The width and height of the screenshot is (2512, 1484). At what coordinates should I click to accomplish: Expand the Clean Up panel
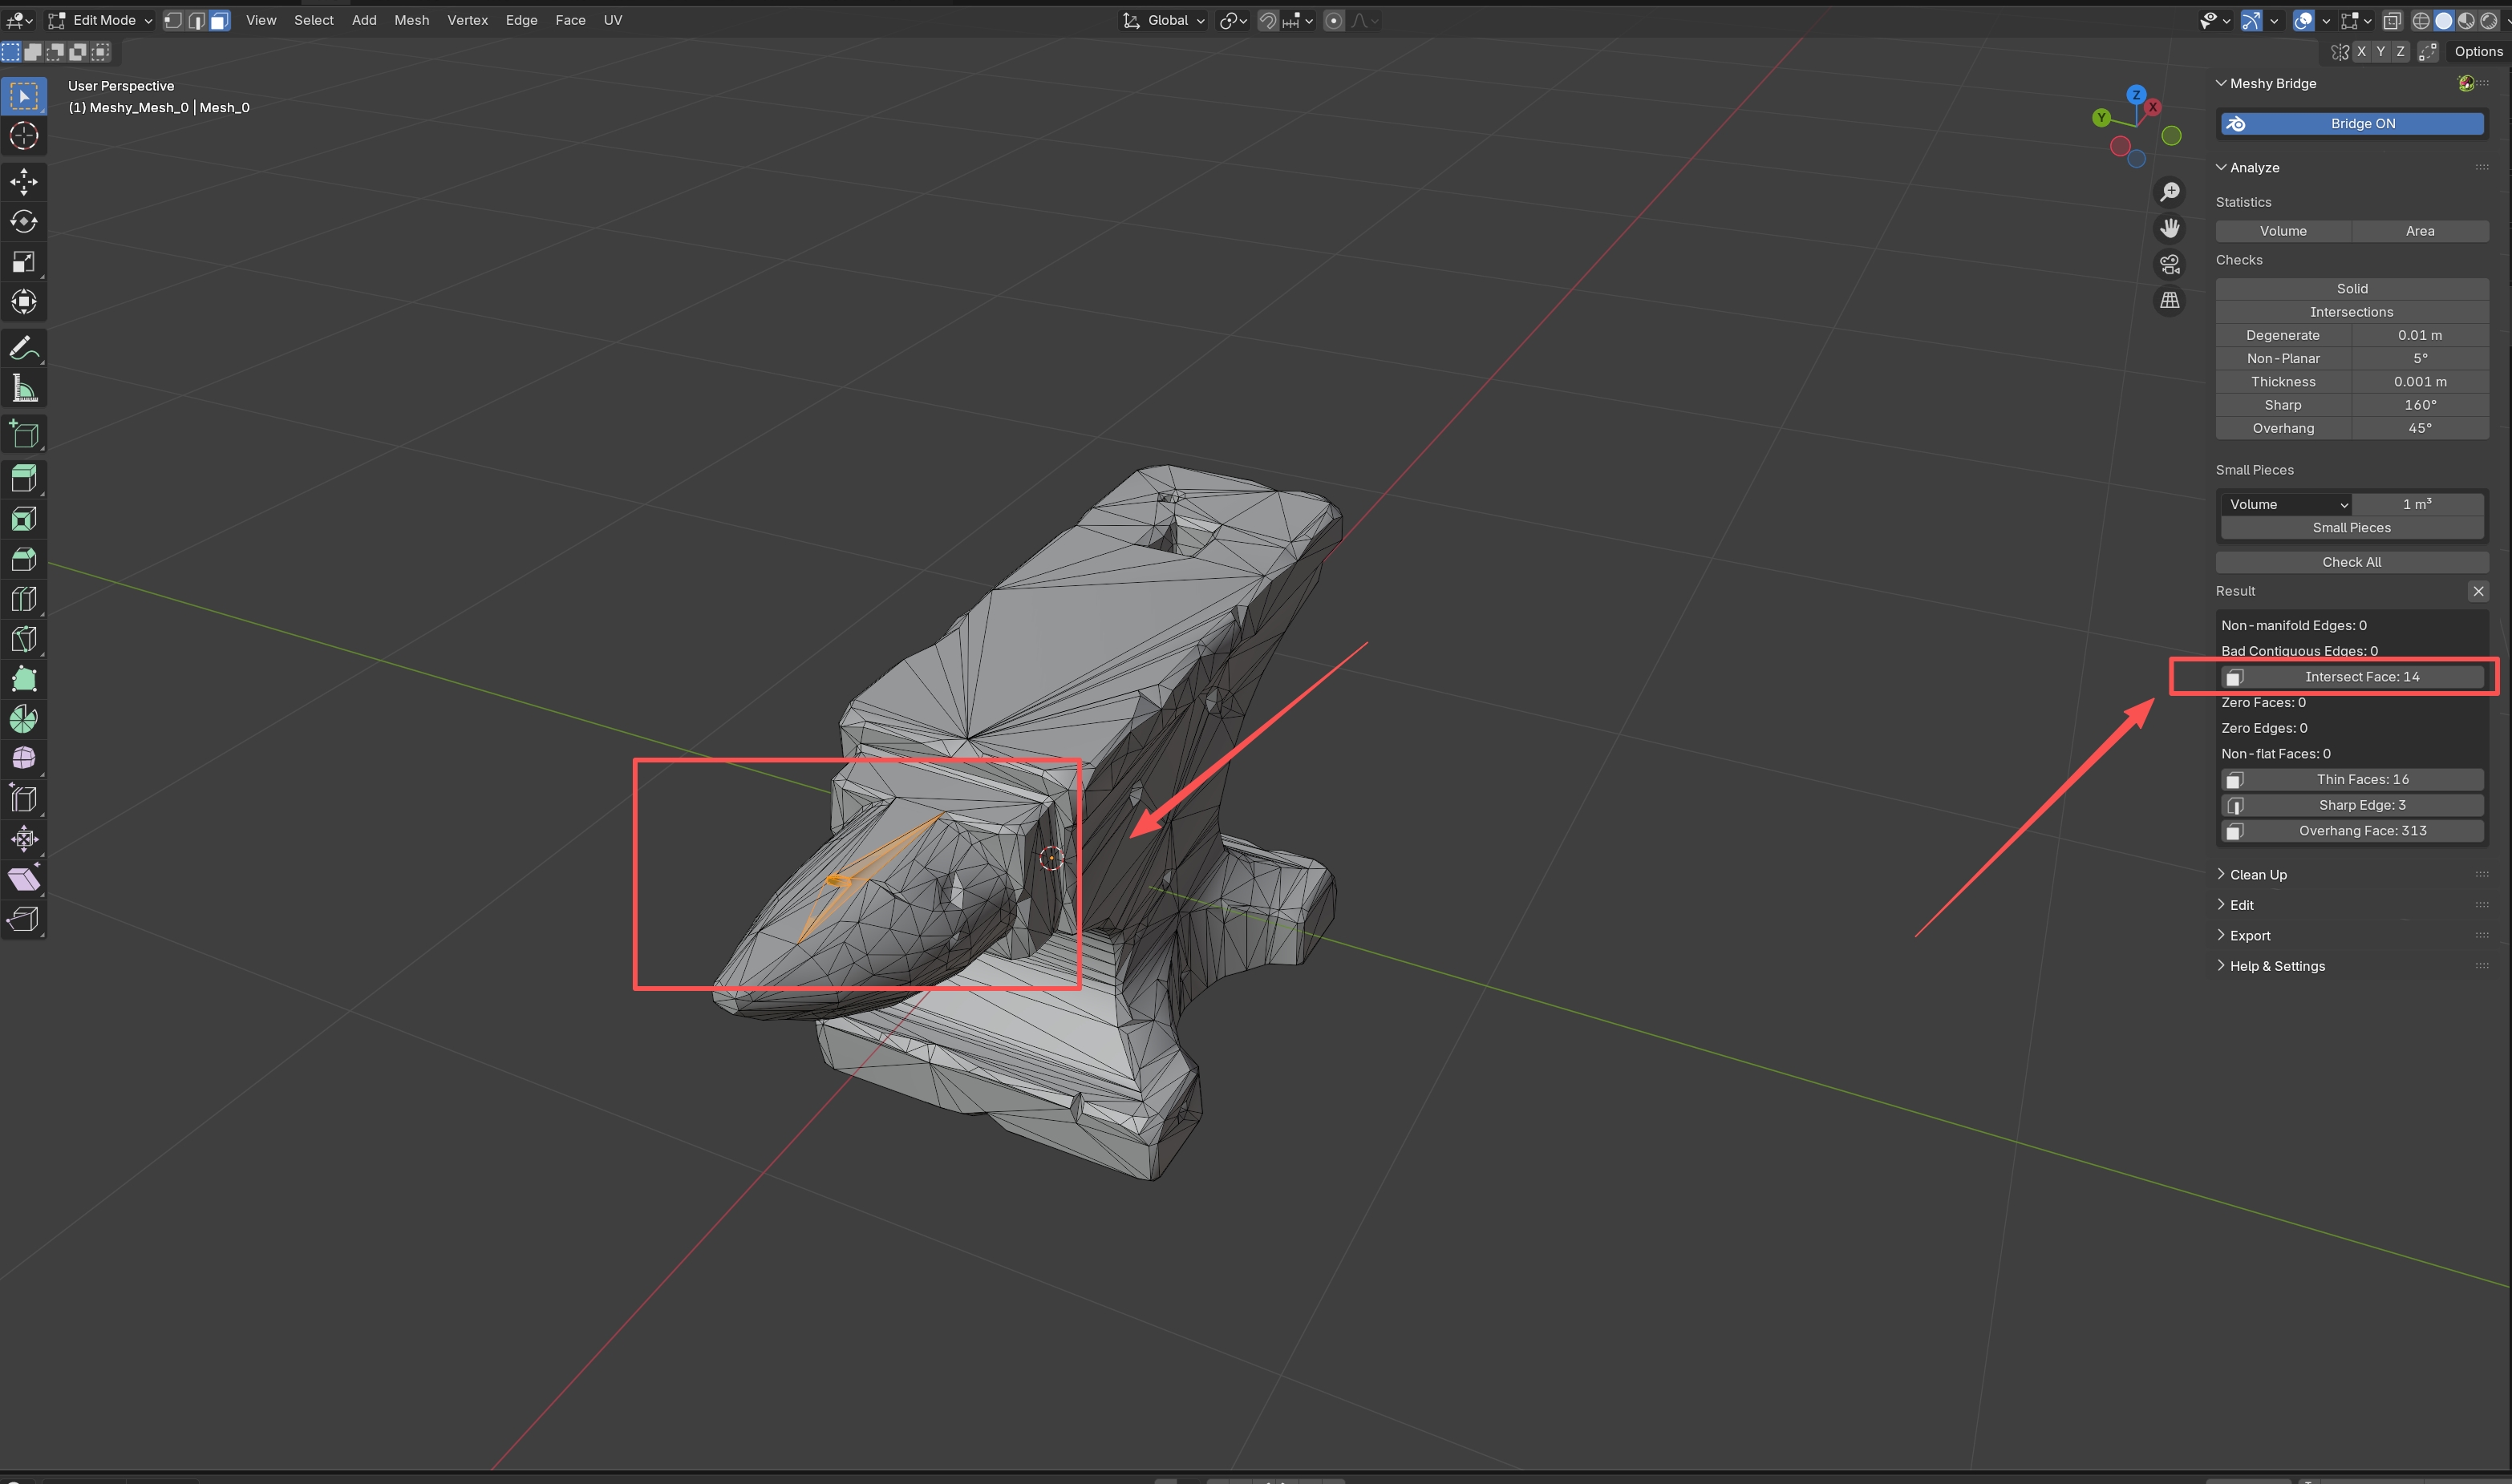[x=2258, y=875]
